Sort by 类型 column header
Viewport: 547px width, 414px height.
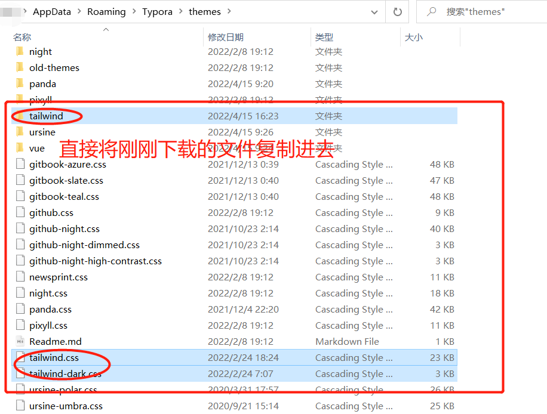point(324,37)
